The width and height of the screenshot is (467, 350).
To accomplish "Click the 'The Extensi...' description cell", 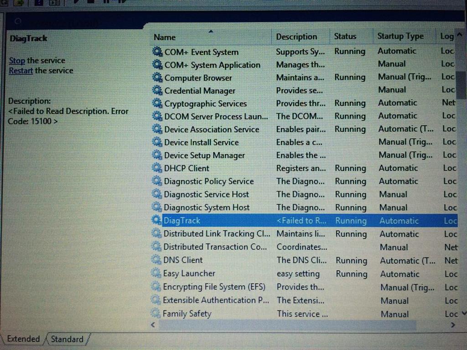I will point(301,300).
